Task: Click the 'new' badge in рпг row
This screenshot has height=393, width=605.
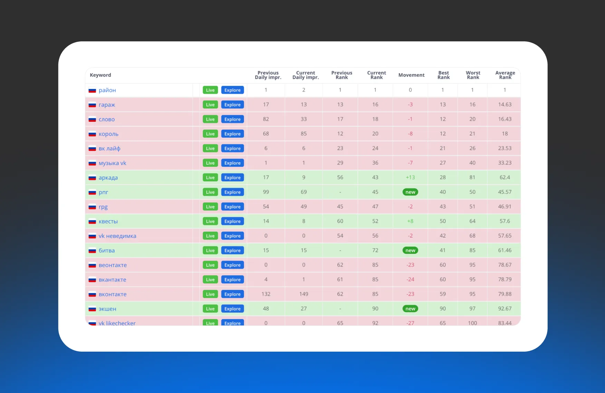Action: [410, 192]
